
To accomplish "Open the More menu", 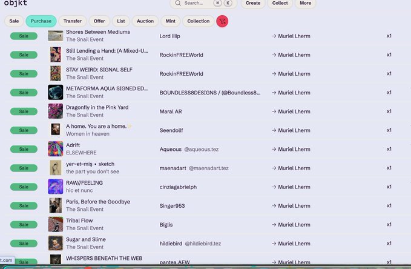I will pyautogui.click(x=305, y=3).
